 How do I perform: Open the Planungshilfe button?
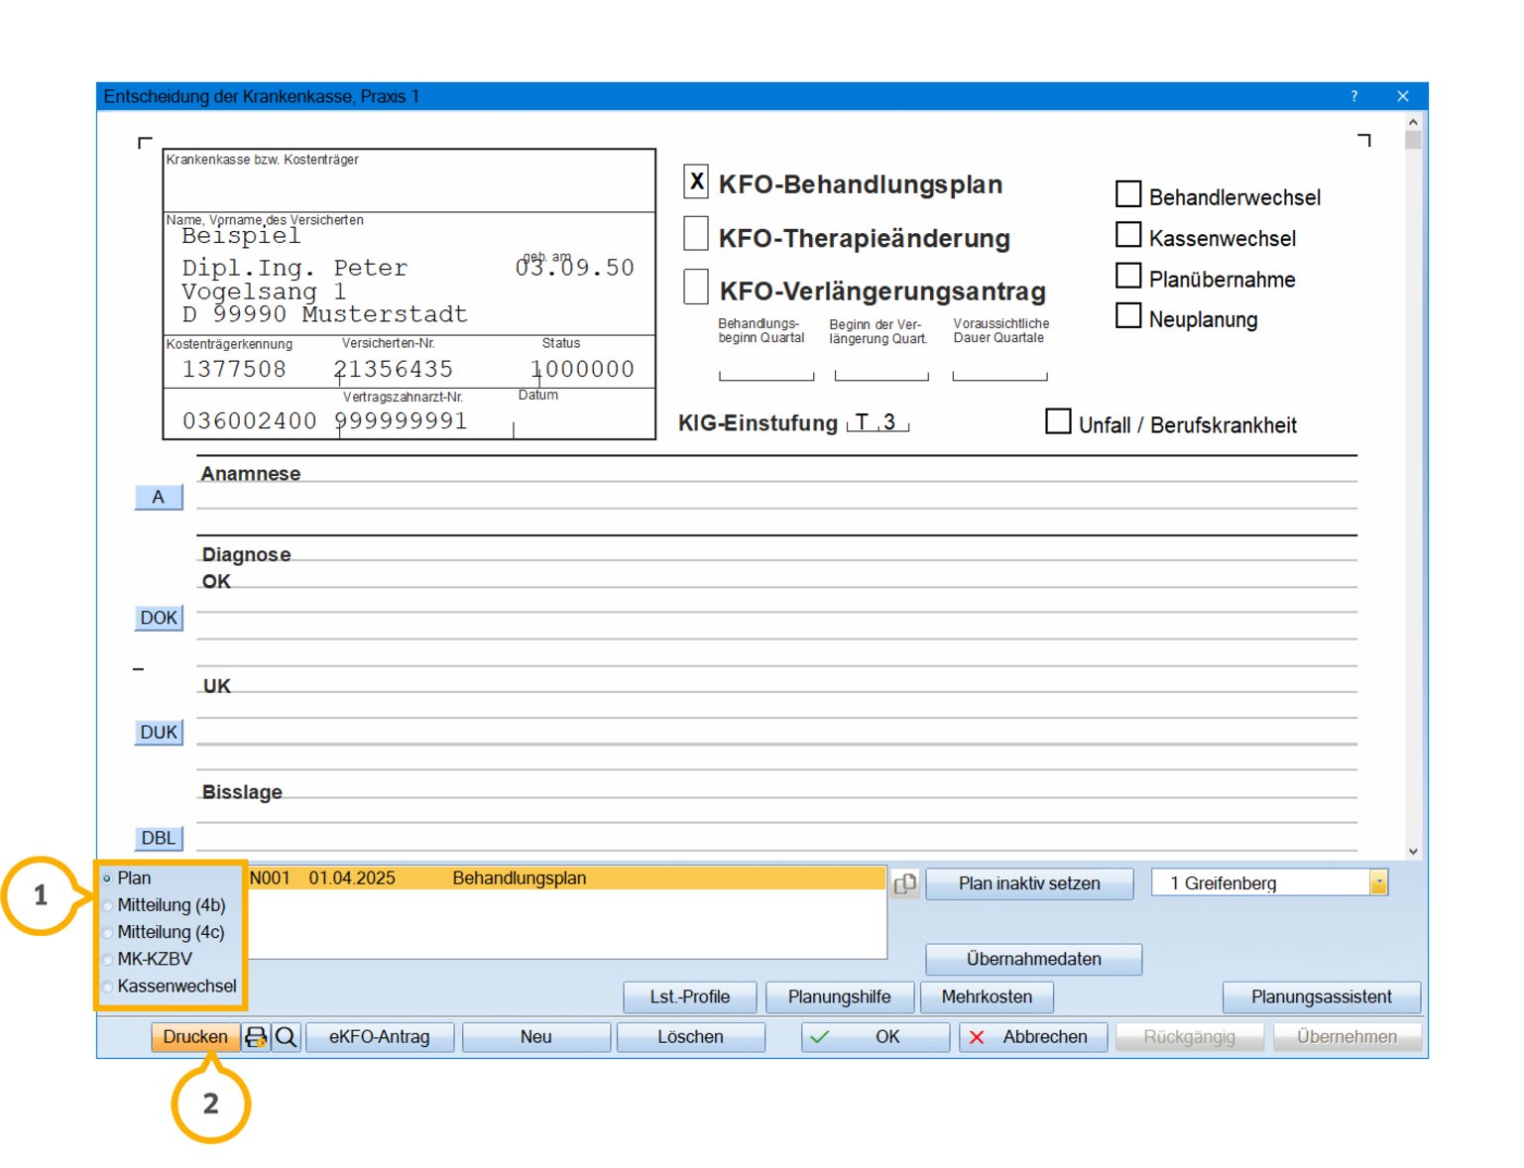[840, 997]
